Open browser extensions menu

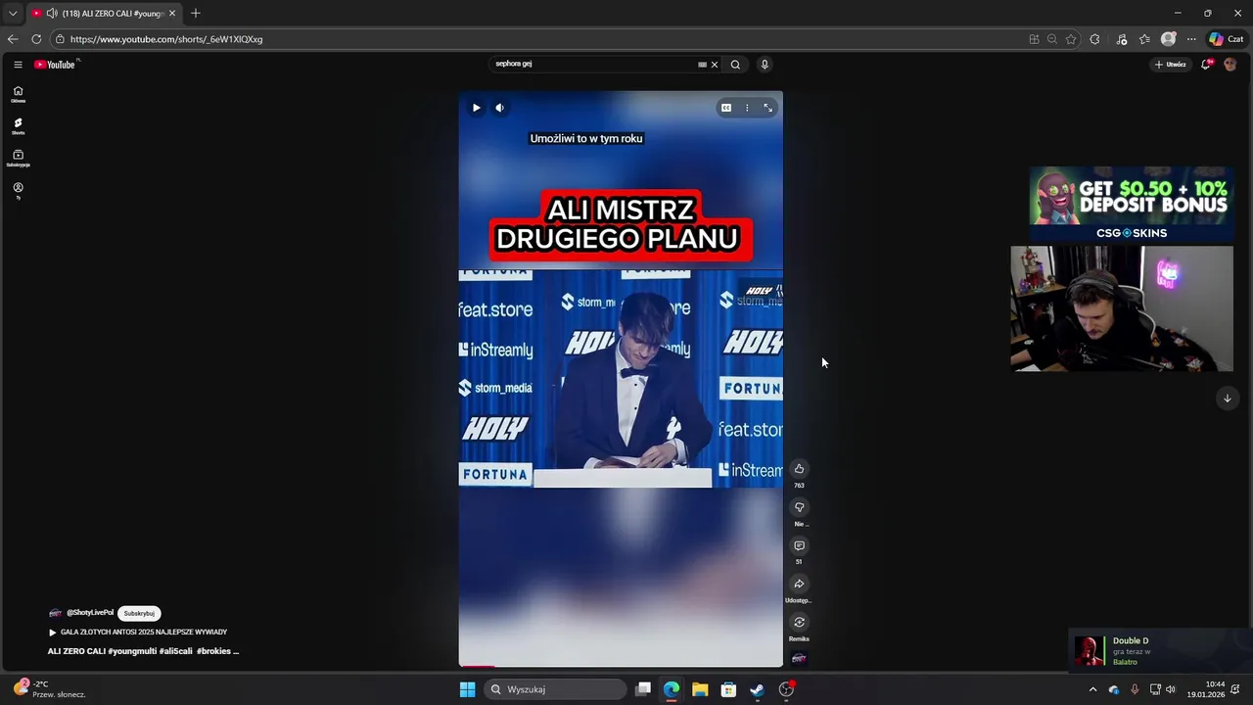click(1094, 39)
